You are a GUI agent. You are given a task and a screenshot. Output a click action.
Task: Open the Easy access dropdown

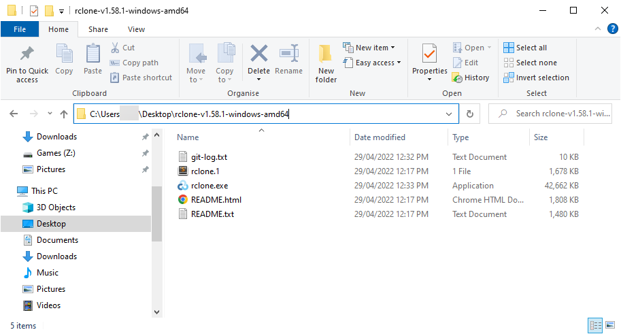click(372, 63)
